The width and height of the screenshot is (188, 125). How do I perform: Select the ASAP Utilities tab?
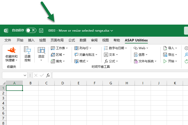pyautogui.click(x=136, y=40)
